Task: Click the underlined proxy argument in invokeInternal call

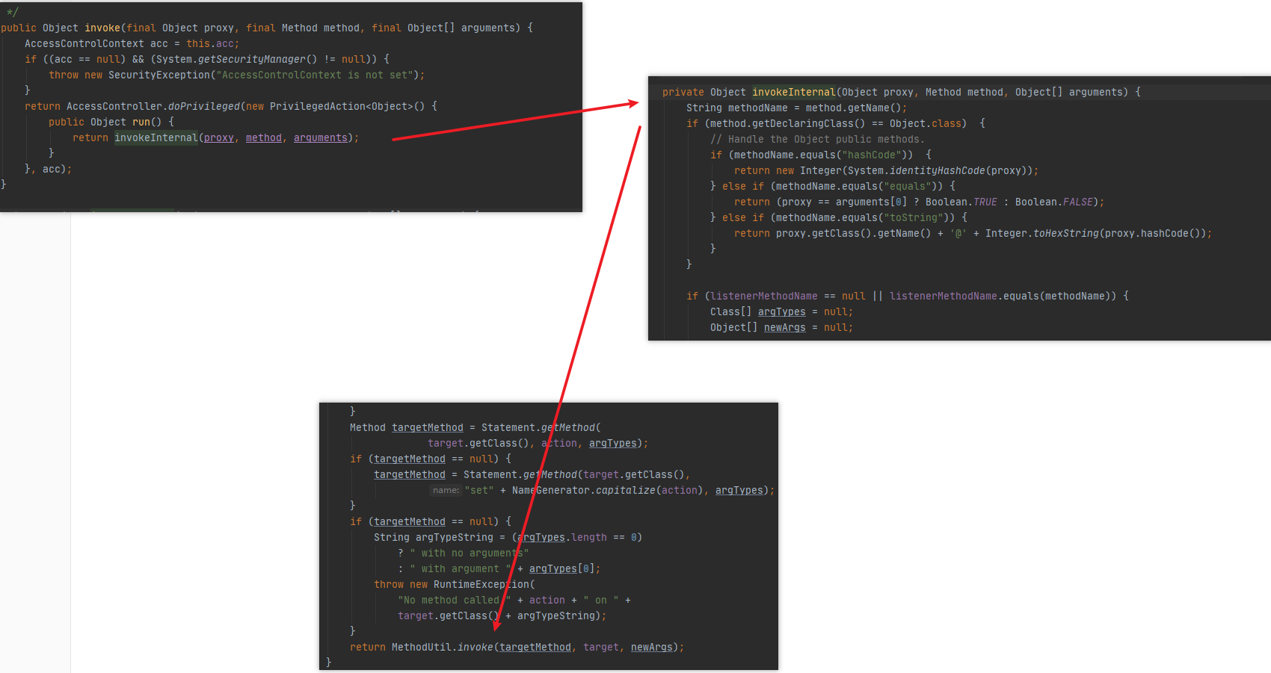Action: tap(218, 138)
